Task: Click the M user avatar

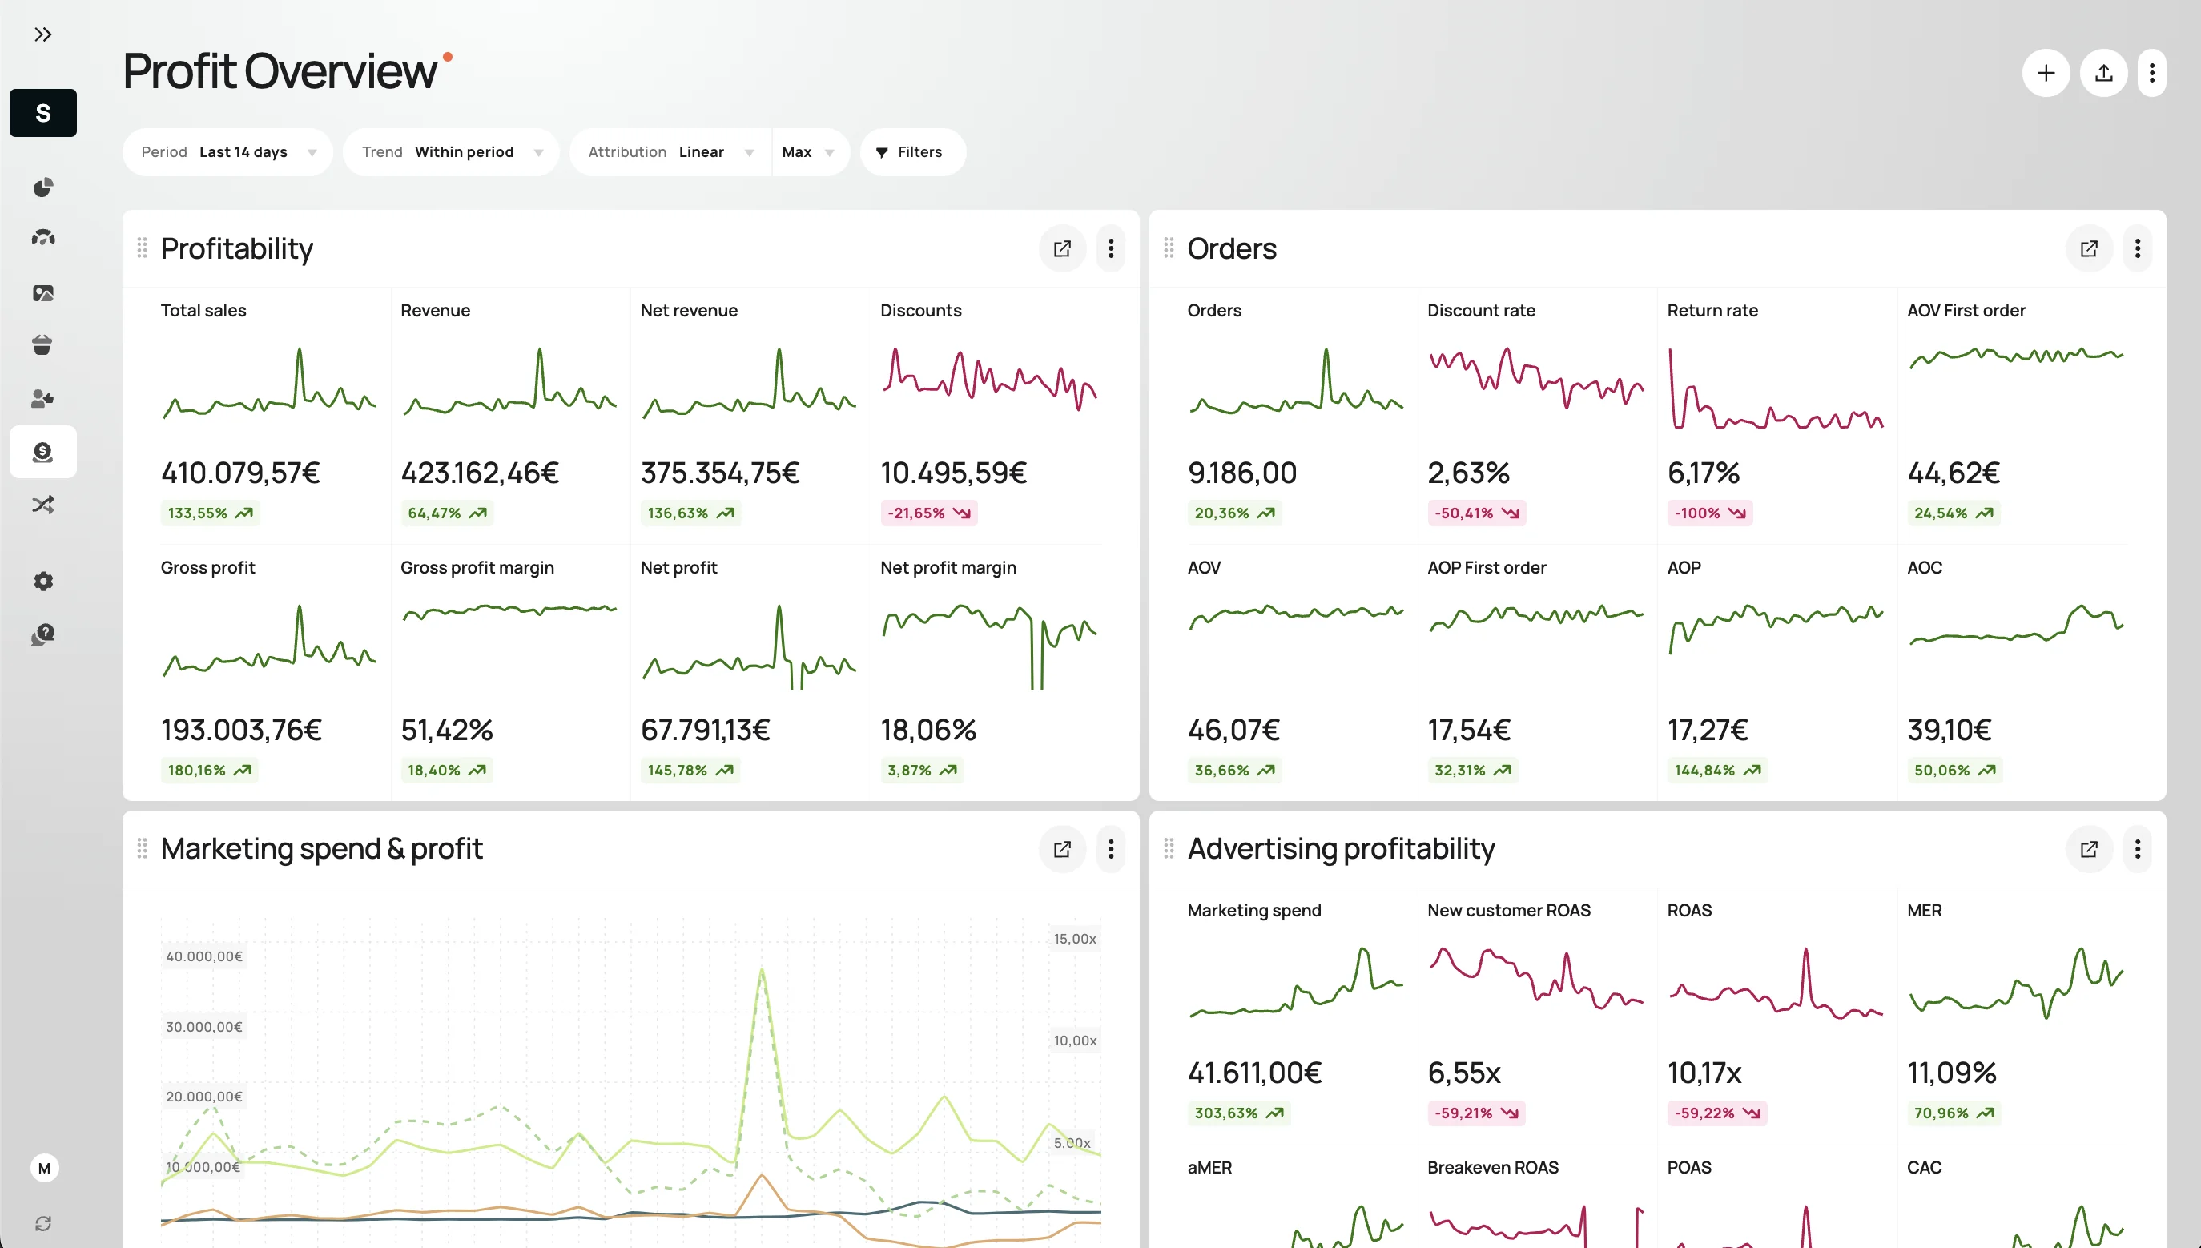Action: point(45,1167)
